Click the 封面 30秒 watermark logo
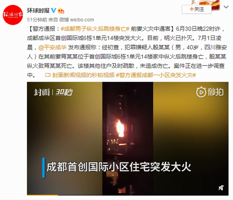 tap(53, 92)
